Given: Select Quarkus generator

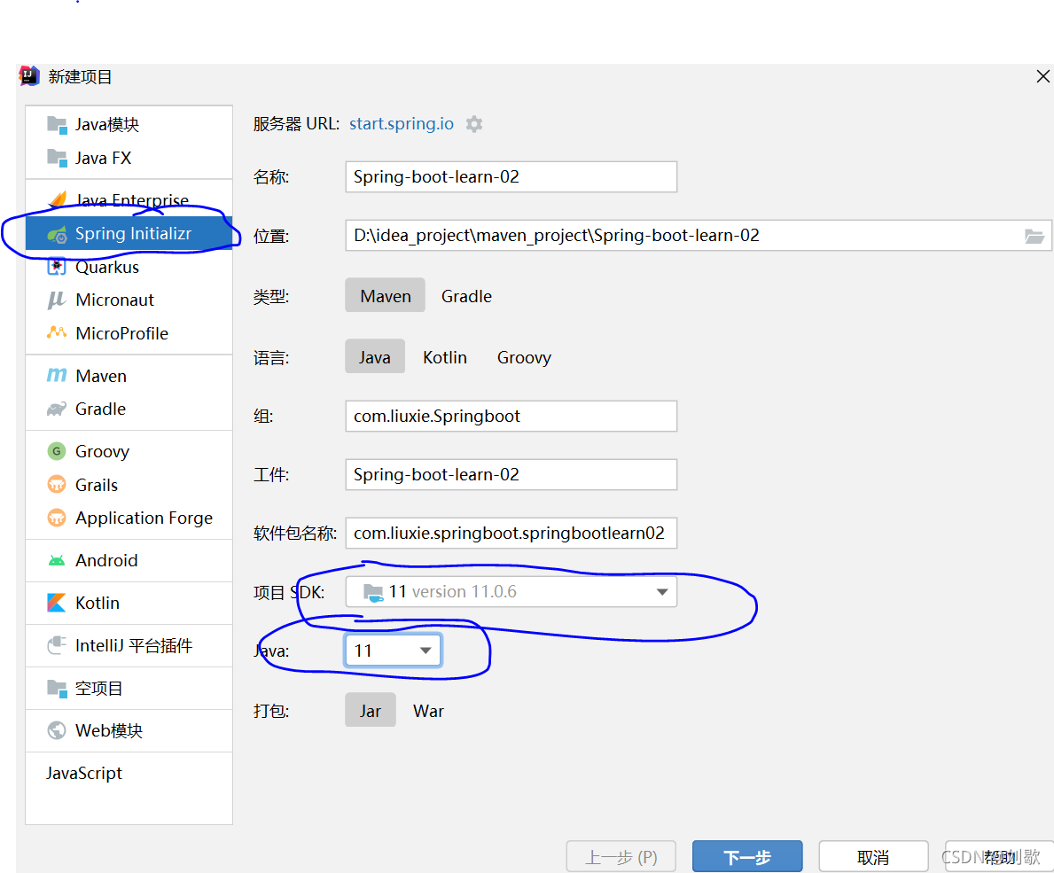Looking at the screenshot, I should 129,267.
